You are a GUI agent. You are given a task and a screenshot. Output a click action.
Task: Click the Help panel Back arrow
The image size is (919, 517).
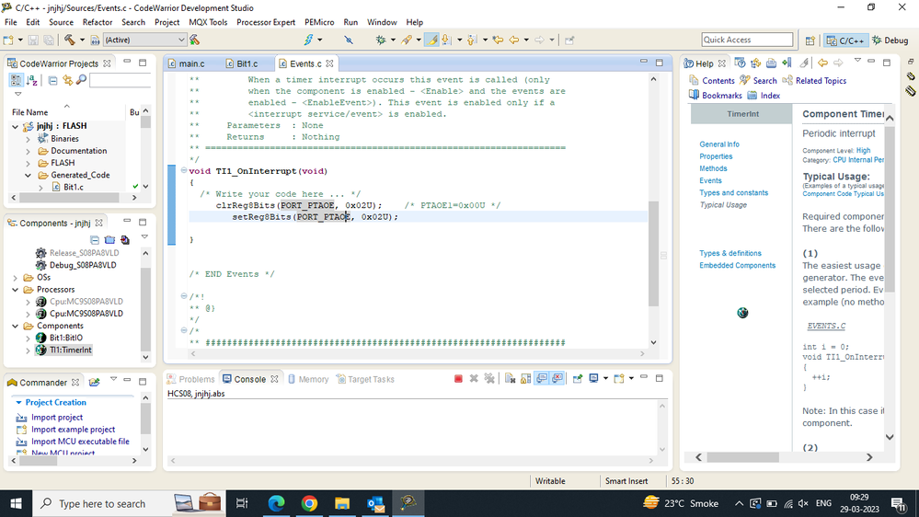(x=823, y=63)
